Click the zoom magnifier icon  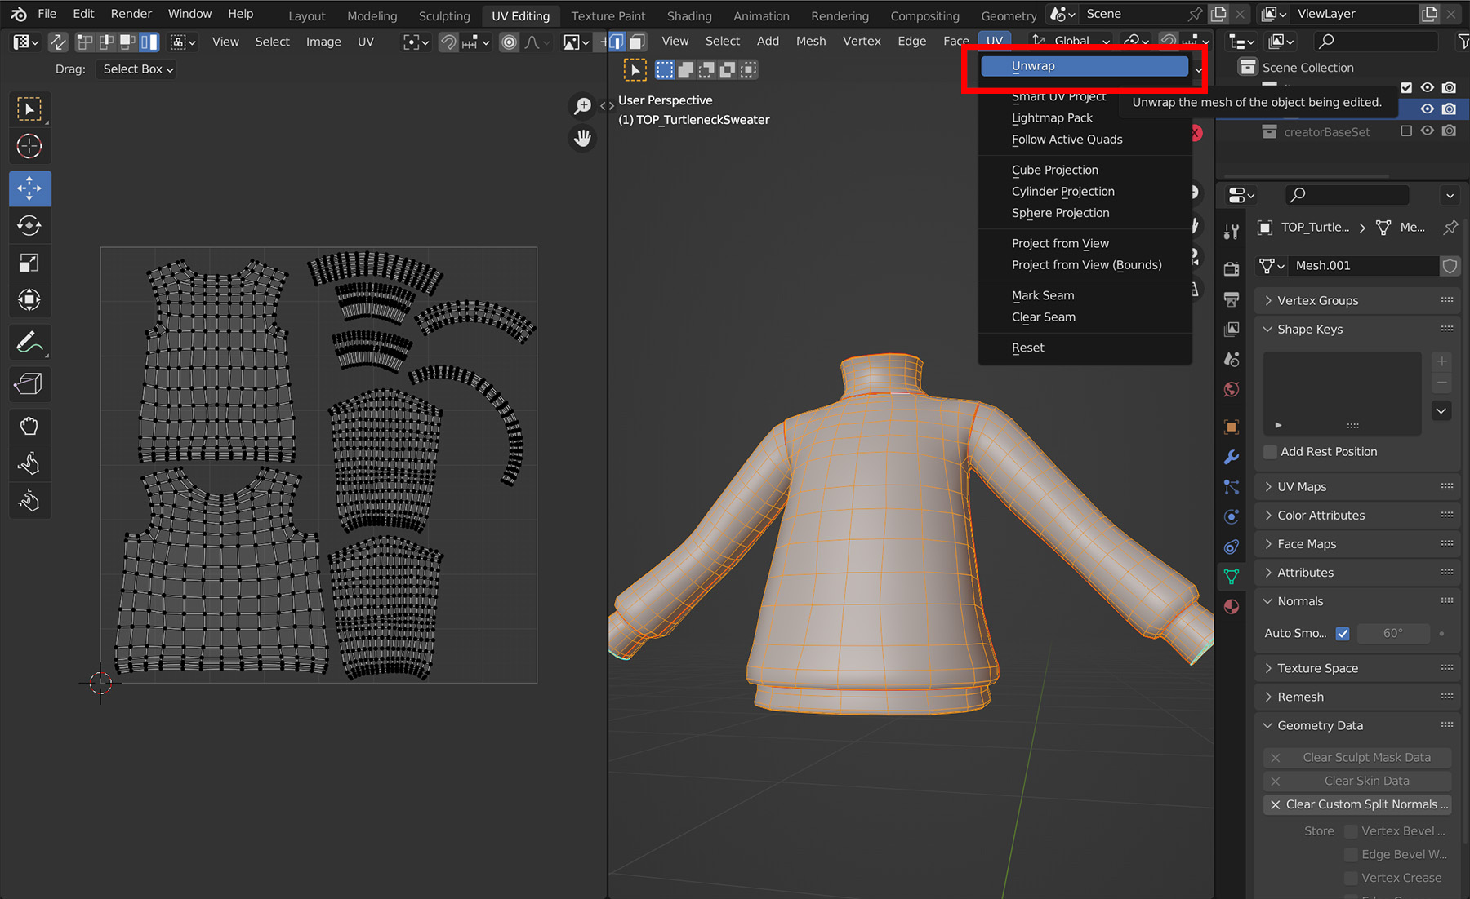[582, 106]
